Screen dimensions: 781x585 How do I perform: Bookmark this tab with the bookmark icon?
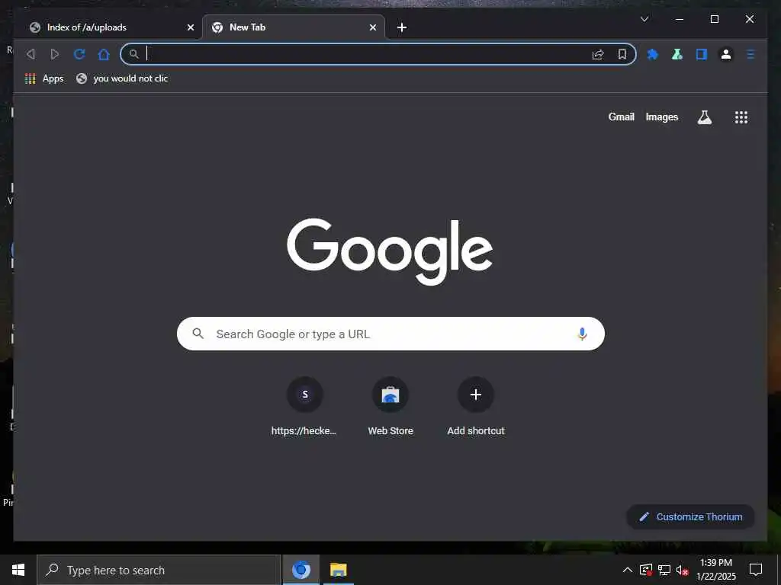(x=622, y=54)
